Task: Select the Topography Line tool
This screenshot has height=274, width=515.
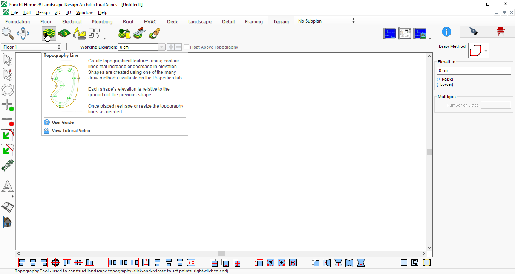Action: click(x=49, y=33)
